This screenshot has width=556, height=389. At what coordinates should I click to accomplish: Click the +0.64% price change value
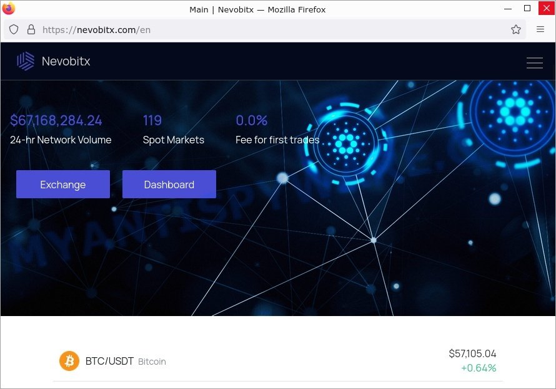(x=479, y=368)
